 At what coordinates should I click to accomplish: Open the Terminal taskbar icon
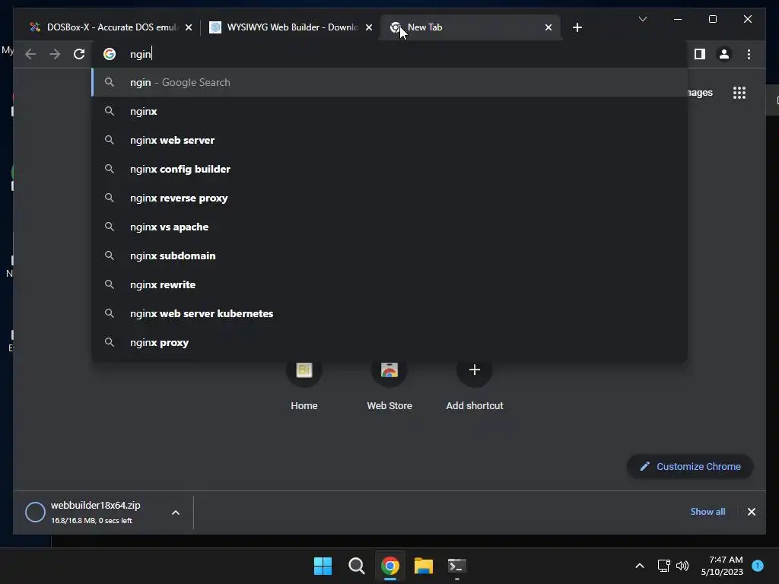pyautogui.click(x=457, y=566)
